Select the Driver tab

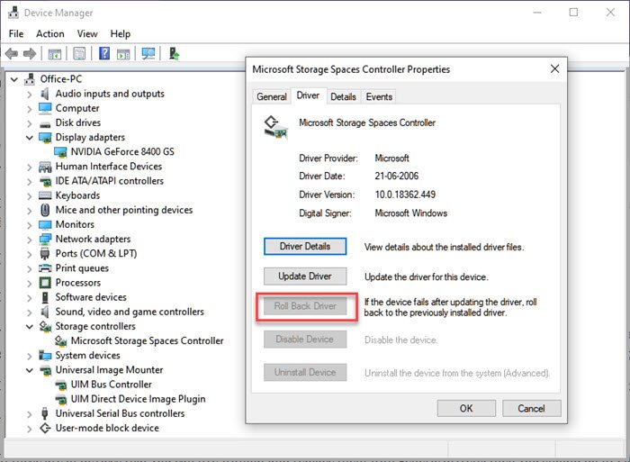tap(308, 95)
